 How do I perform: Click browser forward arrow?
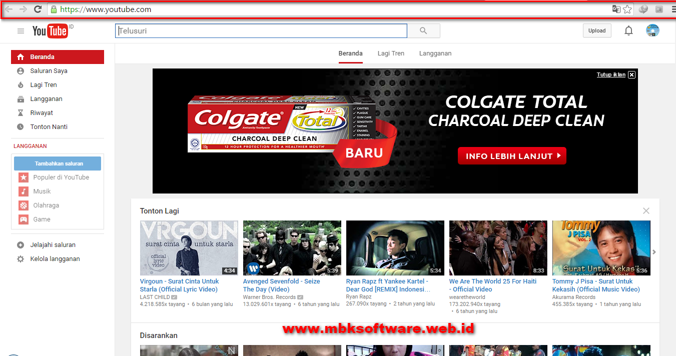[x=23, y=9]
